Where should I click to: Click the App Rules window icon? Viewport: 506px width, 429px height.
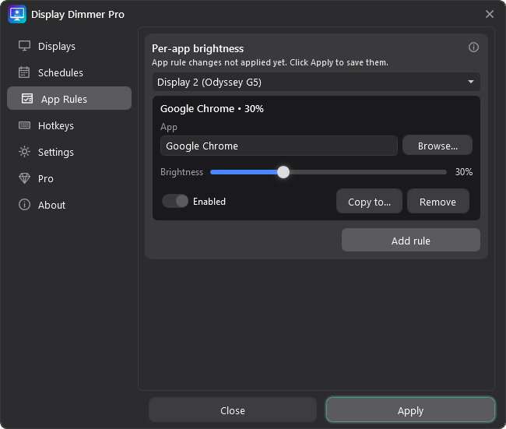[27, 98]
